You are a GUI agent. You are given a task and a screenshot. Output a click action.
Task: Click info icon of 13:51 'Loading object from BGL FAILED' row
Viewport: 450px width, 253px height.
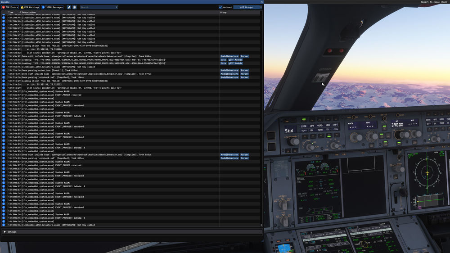coord(4,81)
